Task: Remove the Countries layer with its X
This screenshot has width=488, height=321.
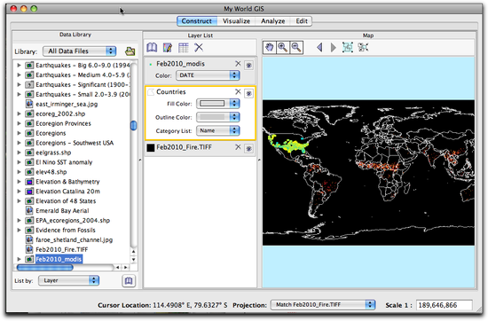Action: coord(238,91)
